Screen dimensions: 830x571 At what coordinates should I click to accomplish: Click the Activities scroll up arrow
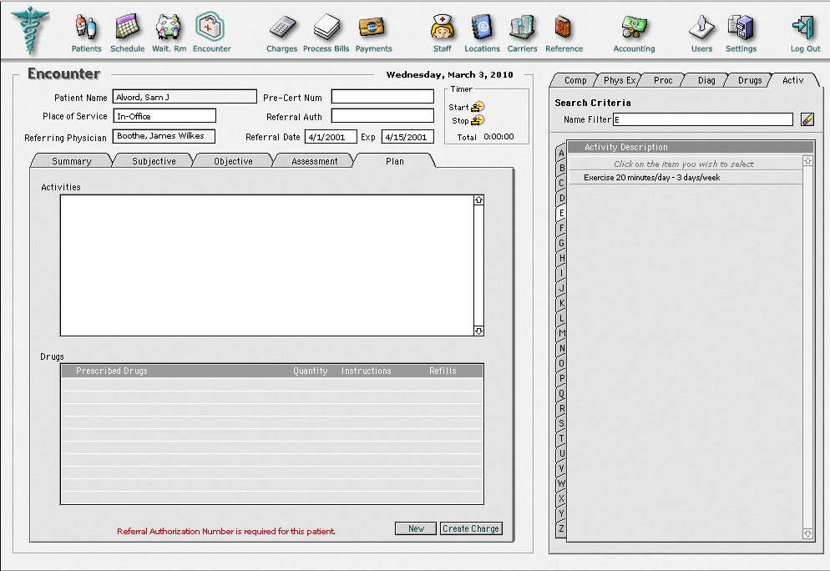(x=478, y=200)
